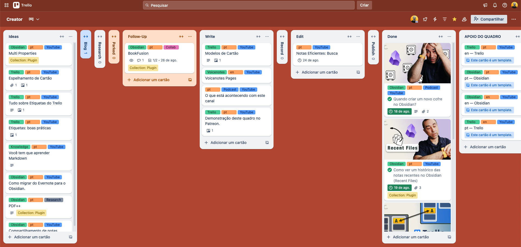The image size is (521, 247).
Task: Uncheck complete on 'Como ver um histórico' card
Action: coord(390,170)
